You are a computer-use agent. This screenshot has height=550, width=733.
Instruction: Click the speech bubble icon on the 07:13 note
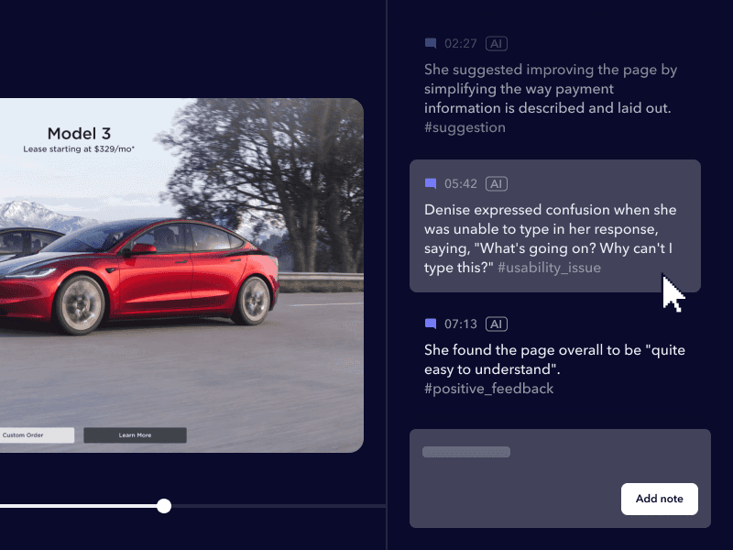coord(432,324)
